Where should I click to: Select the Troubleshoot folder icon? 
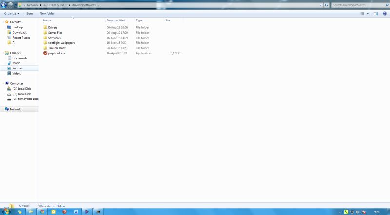pos(45,48)
